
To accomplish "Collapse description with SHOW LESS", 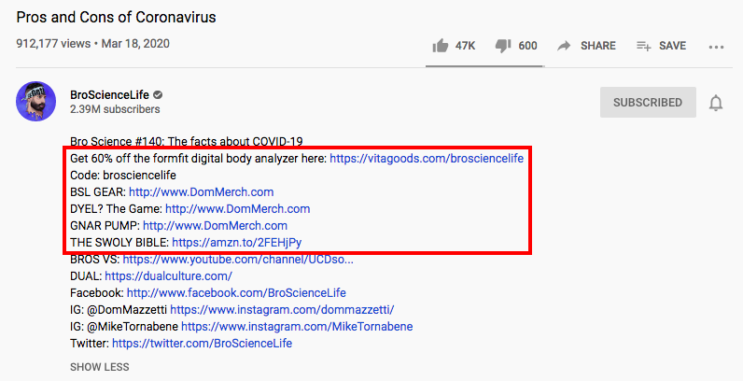I will 100,367.
